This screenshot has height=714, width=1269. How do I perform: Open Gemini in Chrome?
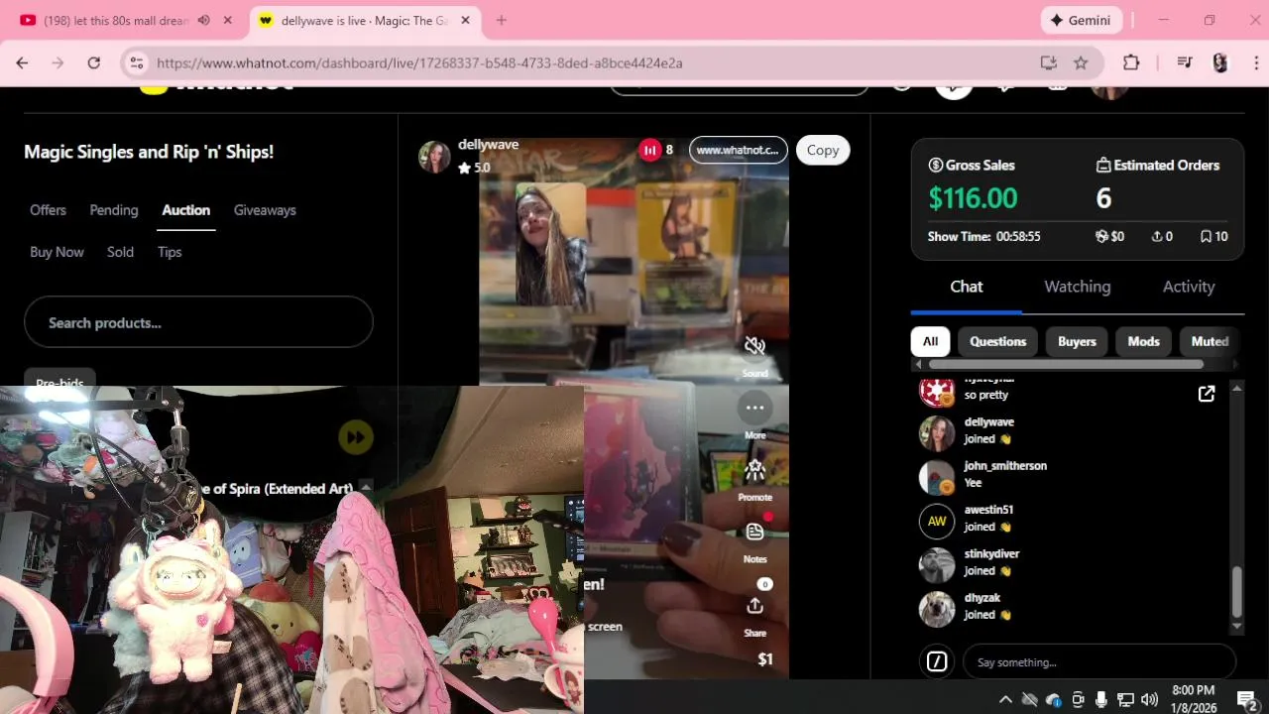coord(1082,20)
